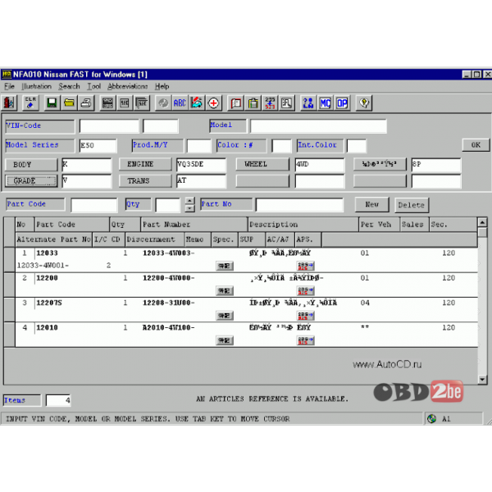Click the Model Series field containing E50
This screenshot has height=492, width=492.
(98, 146)
